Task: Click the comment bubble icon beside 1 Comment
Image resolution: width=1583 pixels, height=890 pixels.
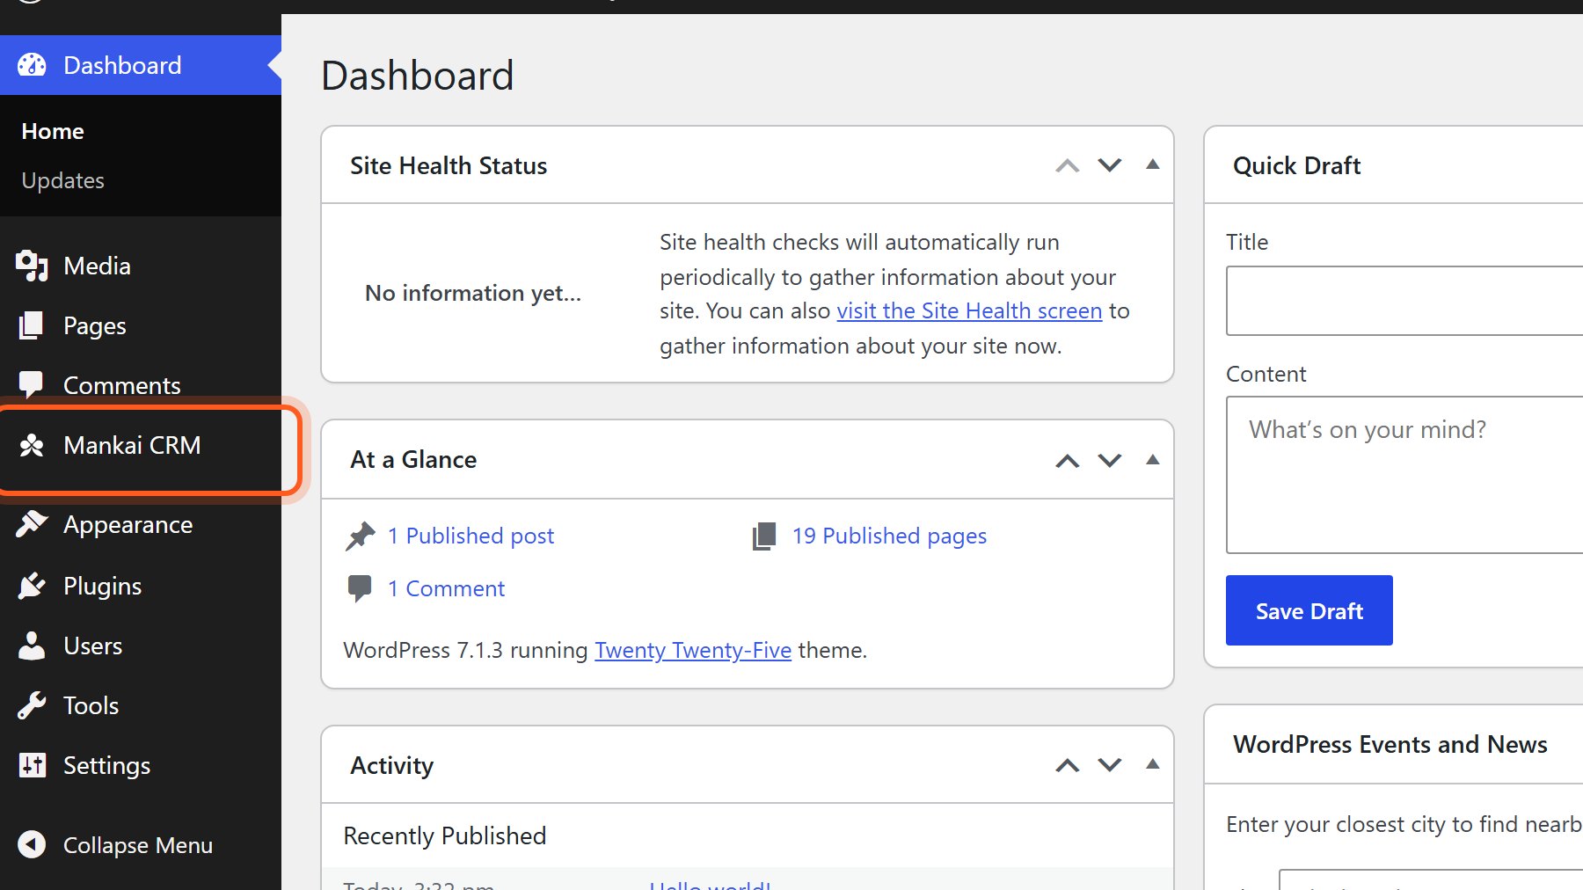Action: (x=360, y=588)
